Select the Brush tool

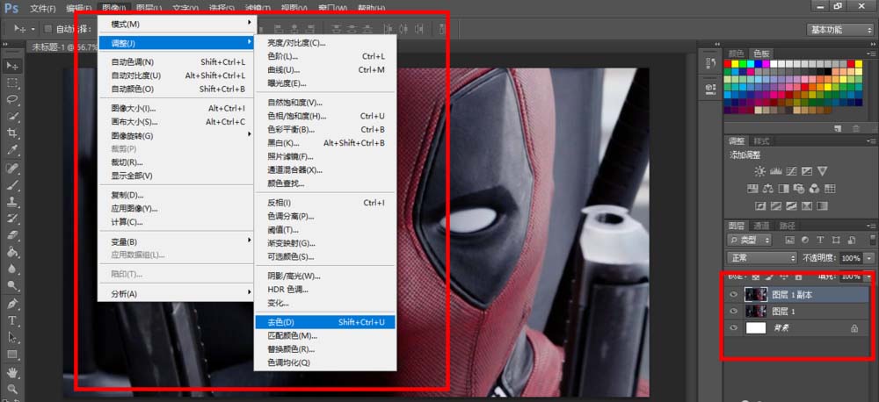[11, 185]
